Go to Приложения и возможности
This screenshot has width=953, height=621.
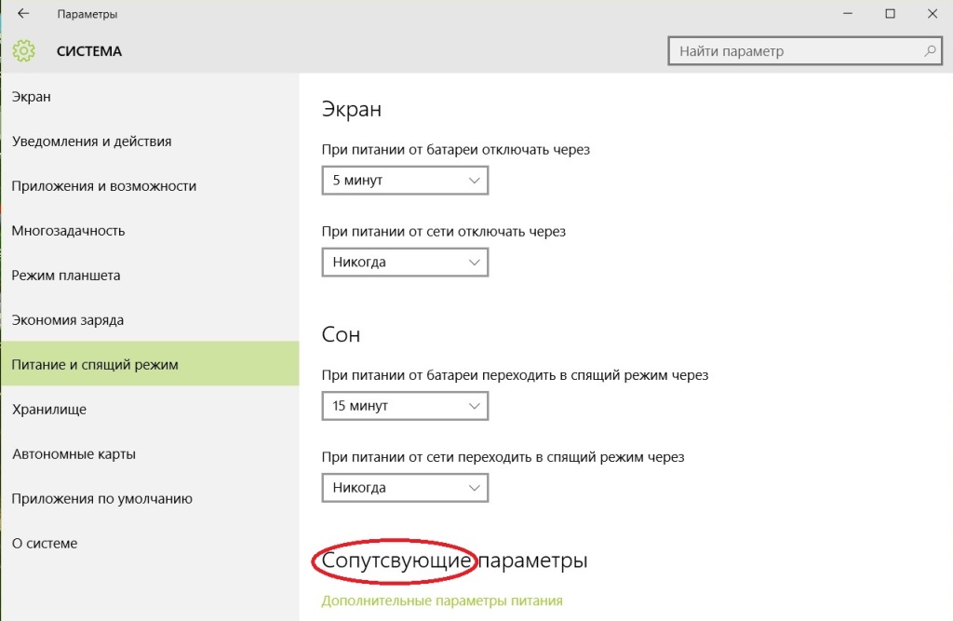point(103,186)
